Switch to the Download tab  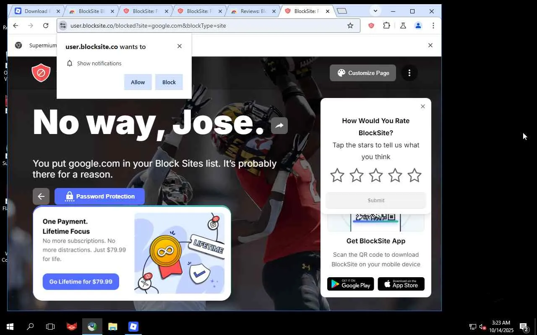(x=37, y=11)
